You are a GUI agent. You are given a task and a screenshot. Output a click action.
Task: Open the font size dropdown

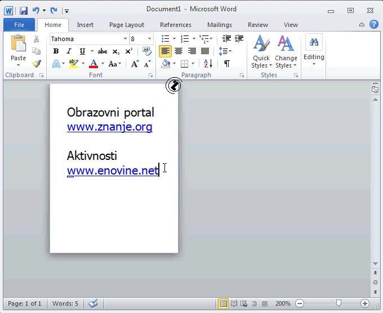(149, 39)
